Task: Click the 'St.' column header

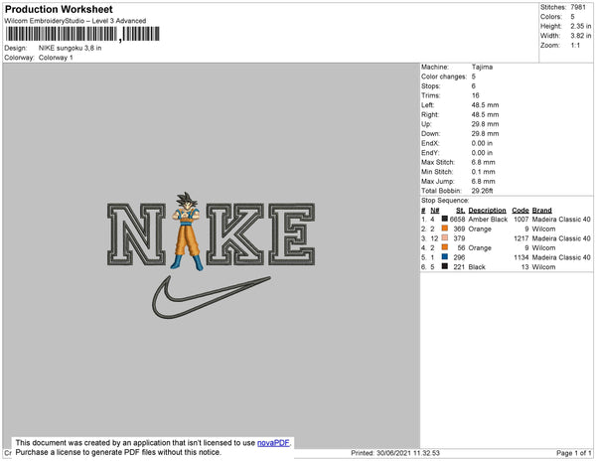Action: click(460, 210)
